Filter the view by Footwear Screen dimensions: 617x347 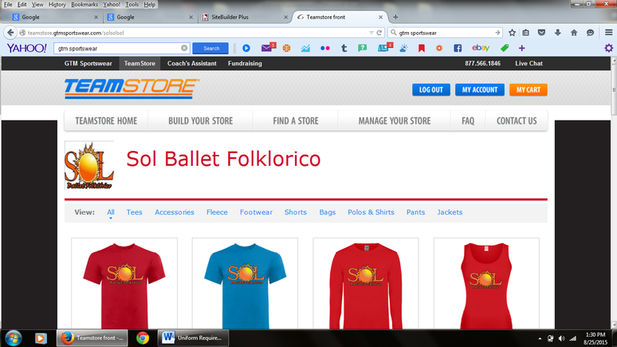[256, 212]
